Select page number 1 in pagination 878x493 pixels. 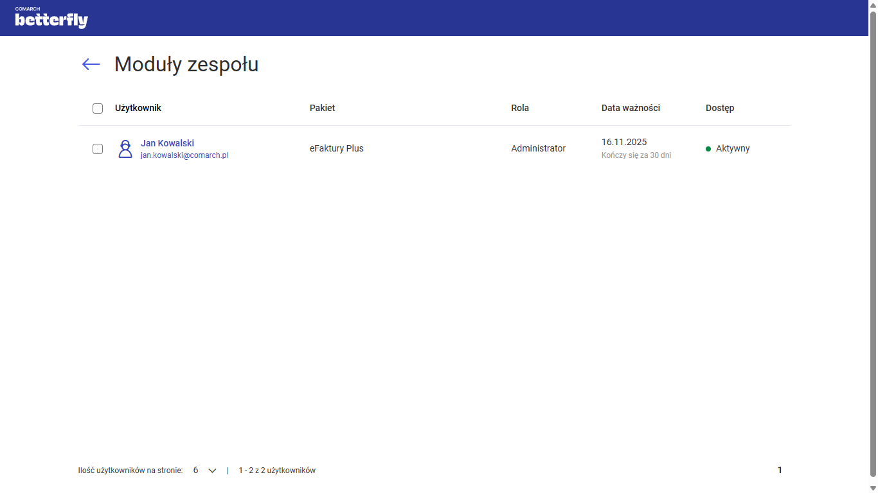coord(780,471)
